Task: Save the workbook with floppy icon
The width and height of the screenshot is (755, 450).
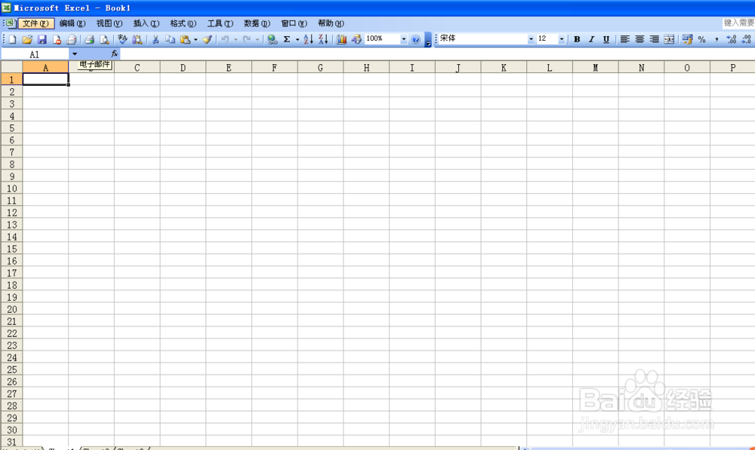Action: pyautogui.click(x=42, y=39)
